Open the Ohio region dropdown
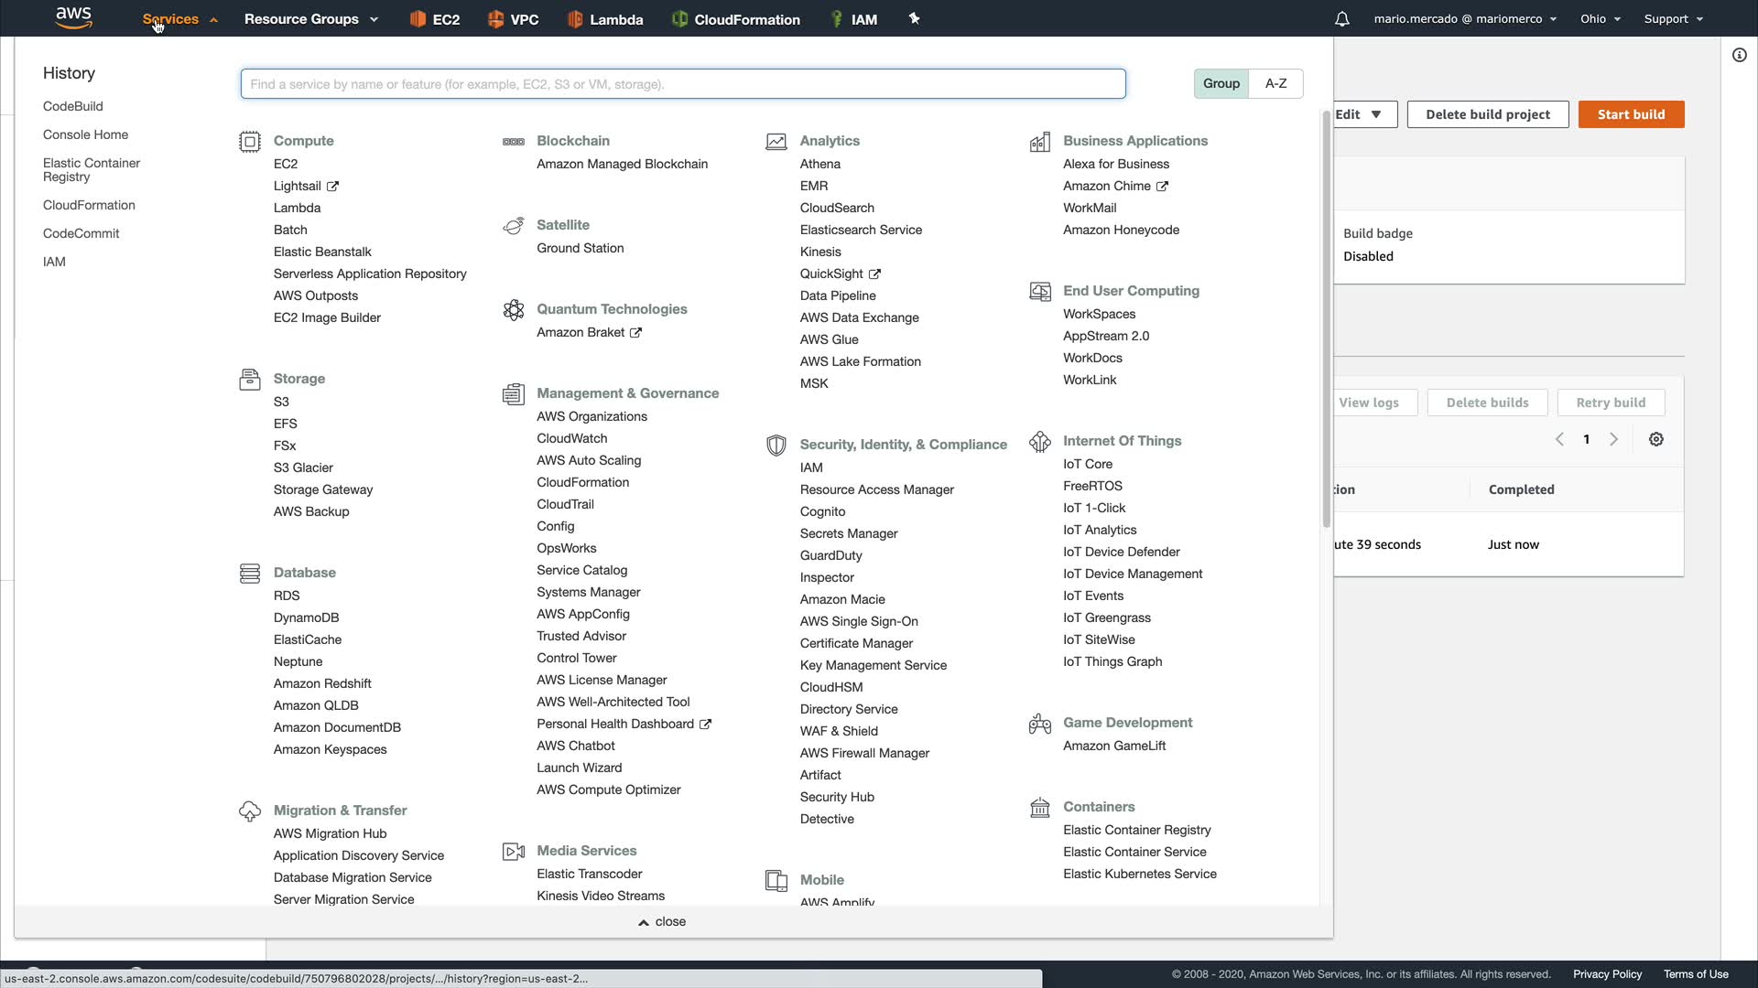This screenshot has width=1758, height=988. pos(1600,19)
